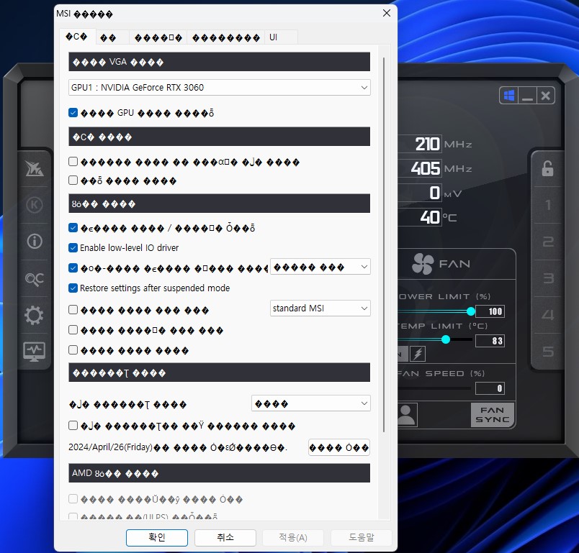Click the FAN SYNC button in Afterburner
This screenshot has width=579, height=553.
(493, 415)
